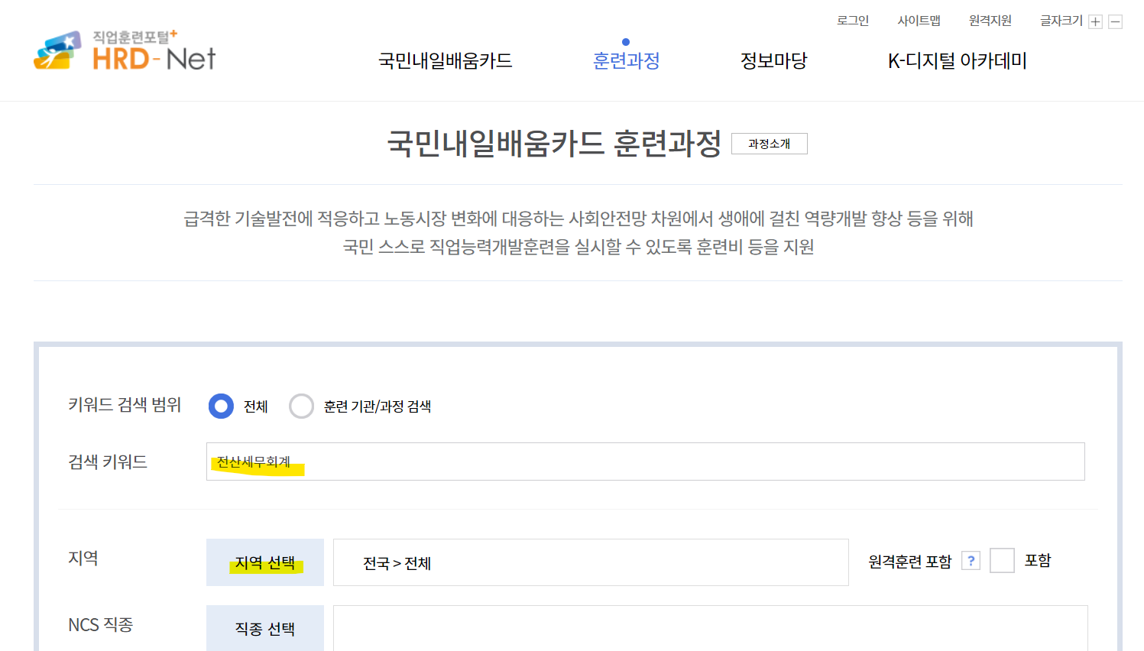Open the 정보마당 menu
The image size is (1144, 651).
[x=773, y=61]
